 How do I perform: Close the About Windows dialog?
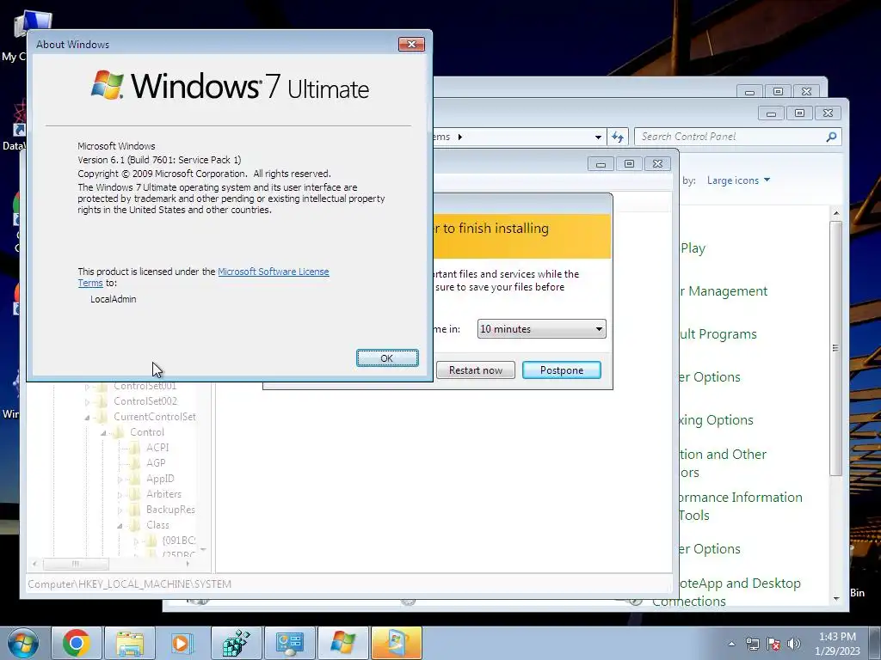pyautogui.click(x=411, y=45)
